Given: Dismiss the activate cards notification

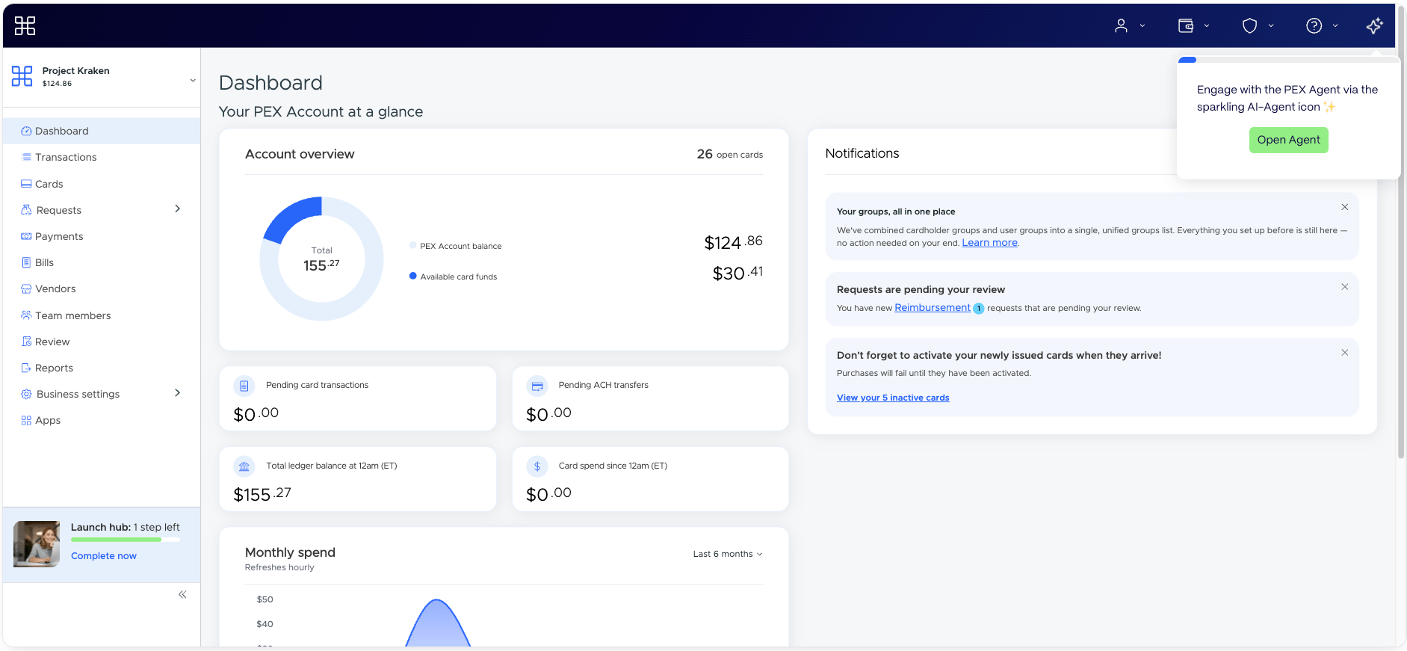Looking at the screenshot, I should click(x=1344, y=352).
